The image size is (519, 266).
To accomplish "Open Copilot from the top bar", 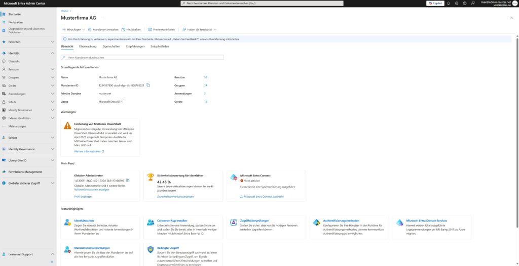I will point(435,3).
